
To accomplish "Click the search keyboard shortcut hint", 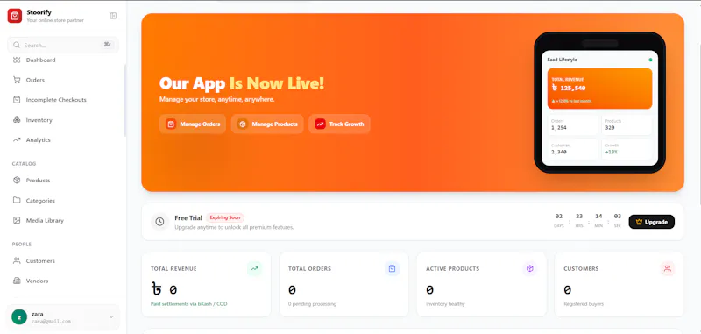I will 107,44.
